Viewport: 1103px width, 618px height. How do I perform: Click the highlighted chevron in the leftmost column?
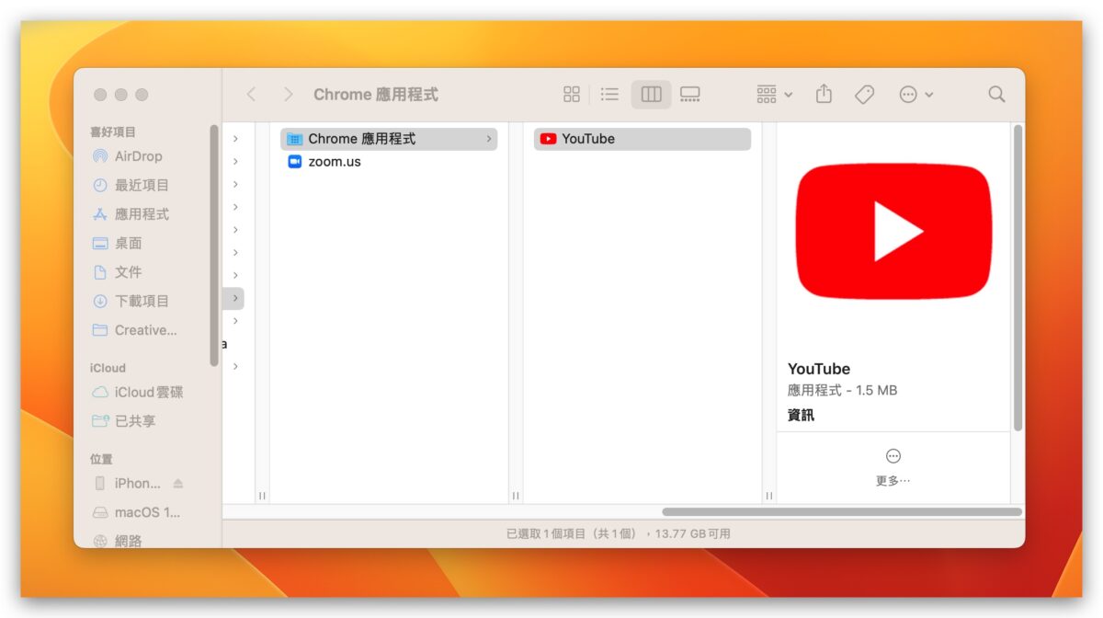tap(235, 298)
